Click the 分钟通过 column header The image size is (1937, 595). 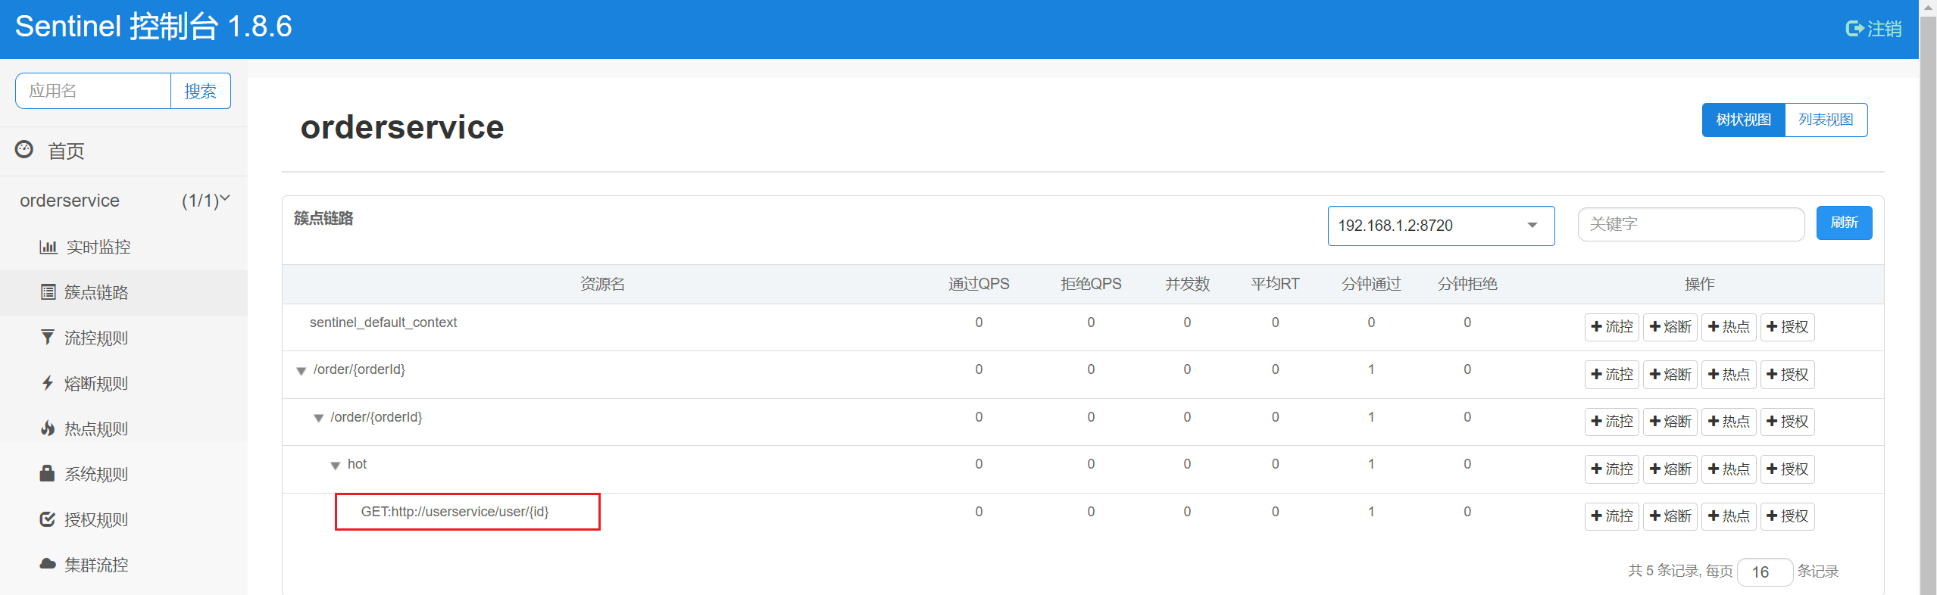1371,284
